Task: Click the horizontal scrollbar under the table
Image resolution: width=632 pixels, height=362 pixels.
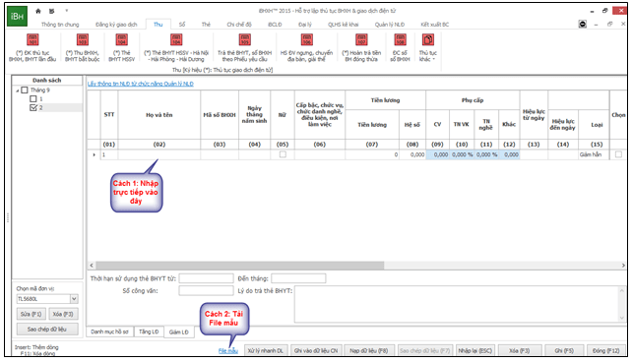Action: [356, 266]
